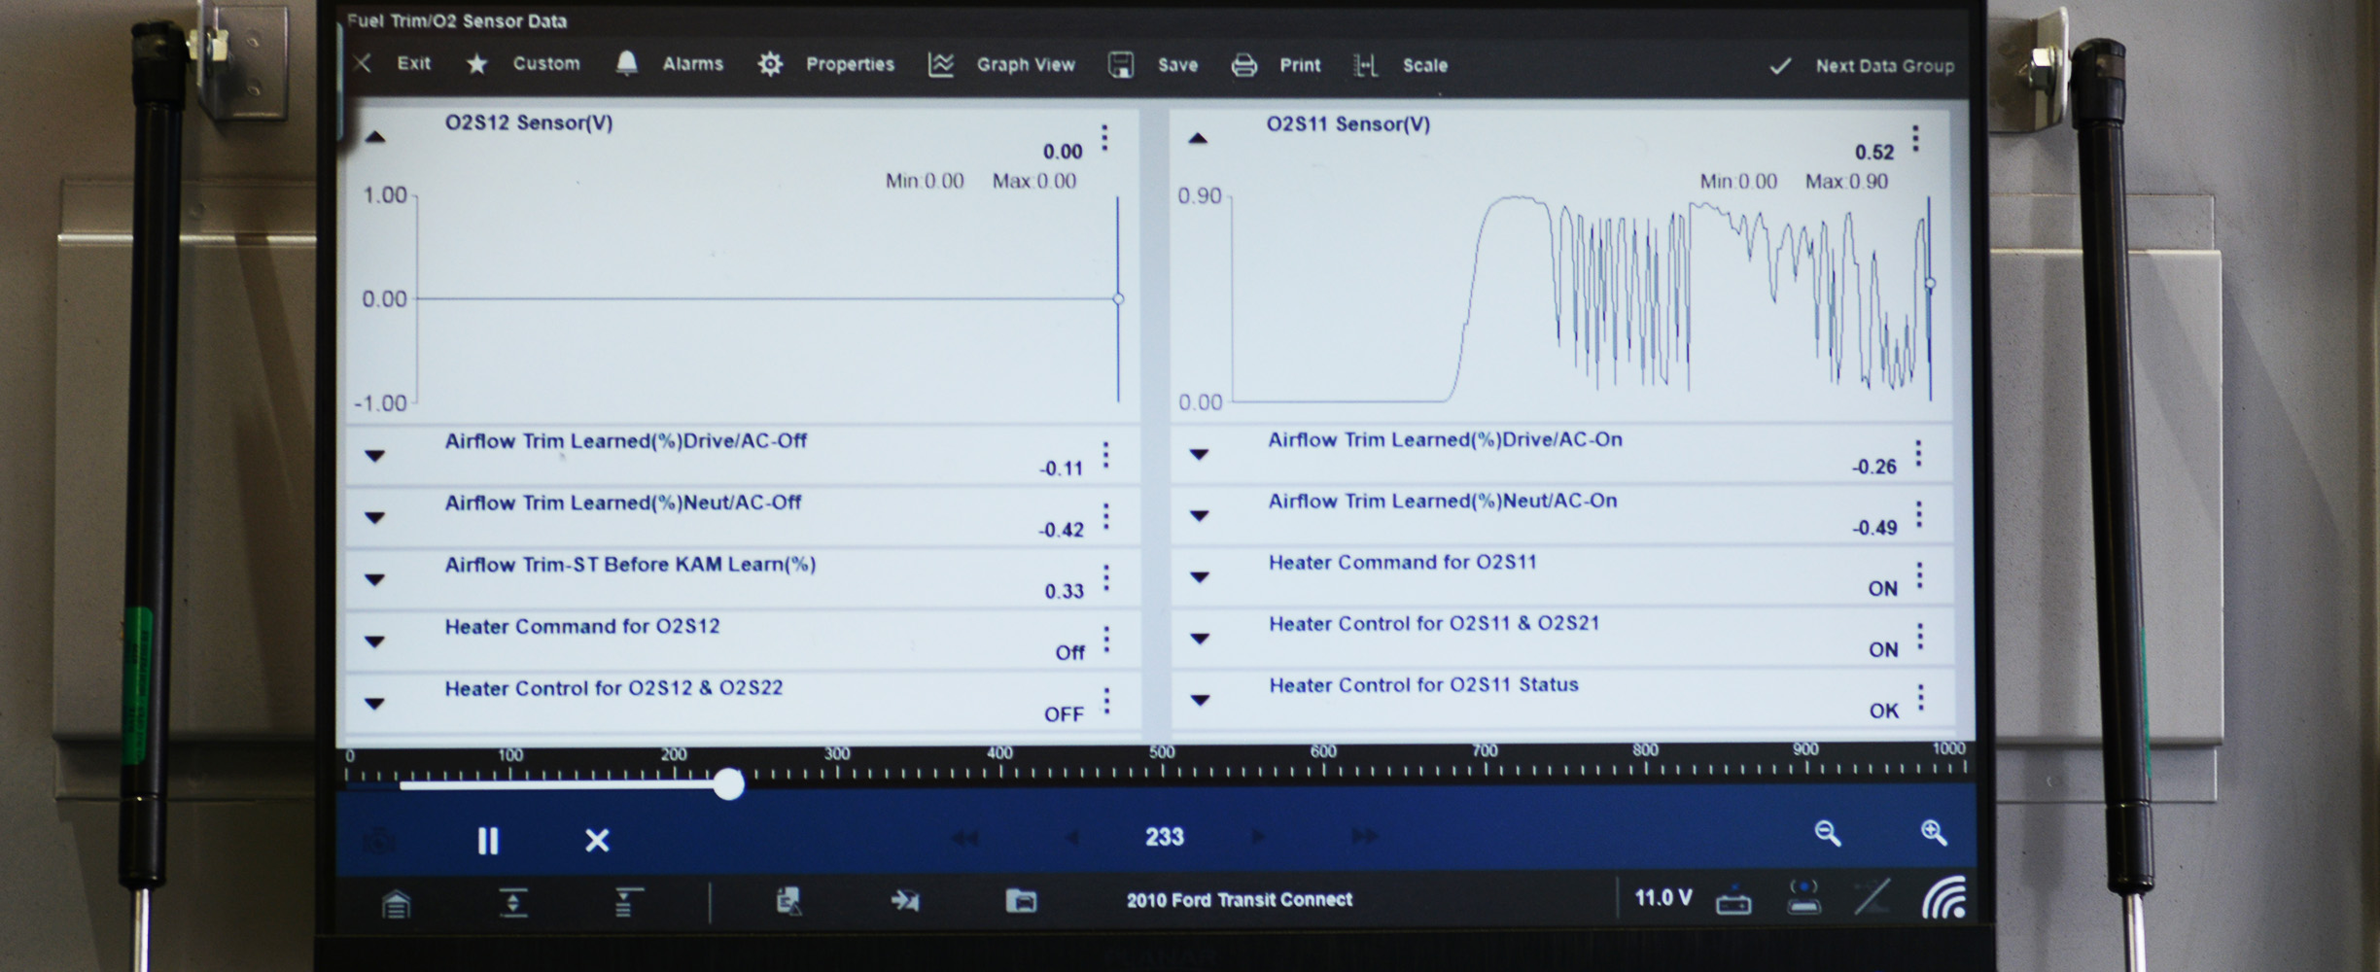Click the Wi-Fi signal status icon
The width and height of the screenshot is (2380, 972).
[1942, 898]
